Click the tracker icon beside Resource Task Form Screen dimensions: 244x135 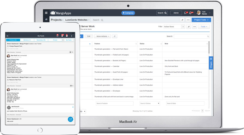[8, 80]
